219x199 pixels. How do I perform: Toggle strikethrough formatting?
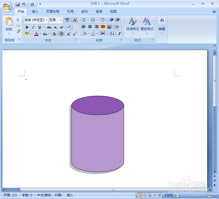49,27
